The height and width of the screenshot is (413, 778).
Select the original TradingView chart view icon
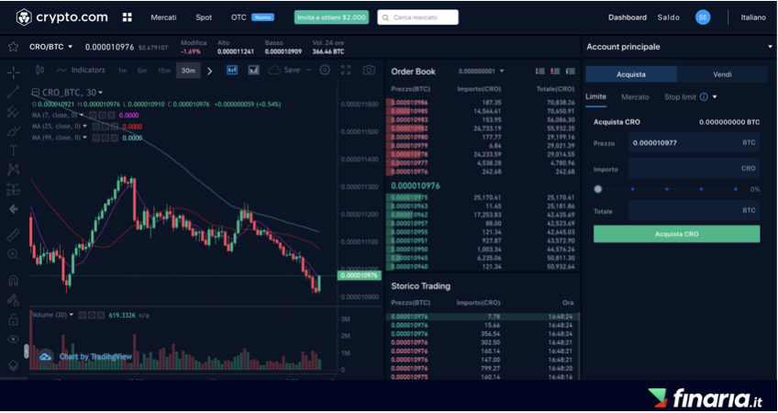[232, 70]
